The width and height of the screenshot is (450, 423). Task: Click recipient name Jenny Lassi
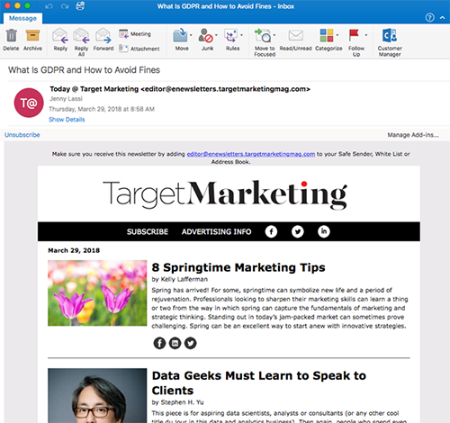[66, 99]
